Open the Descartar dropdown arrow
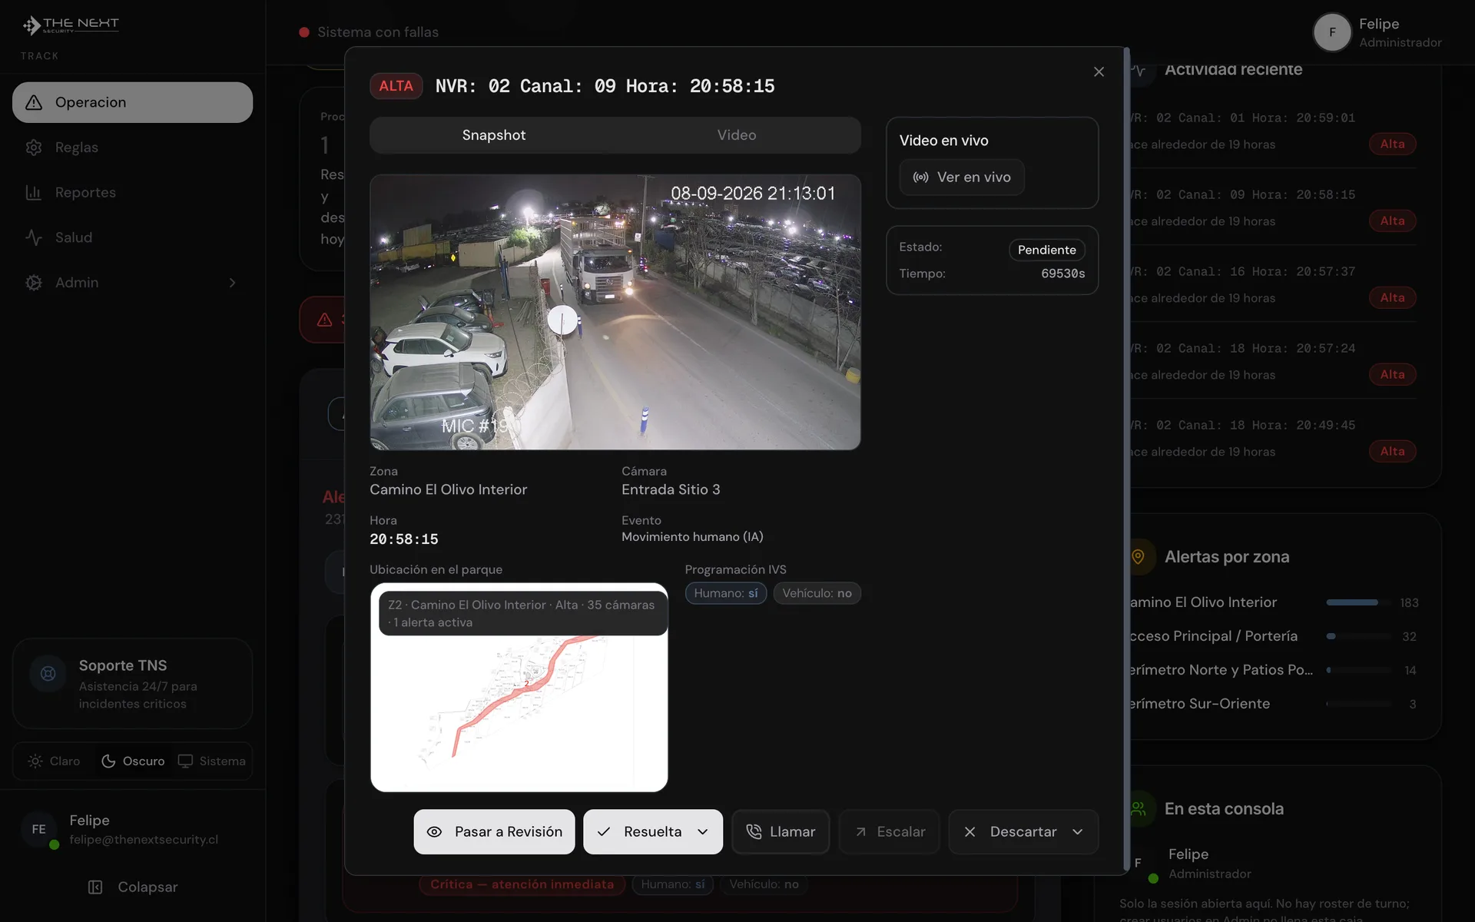 1077,832
